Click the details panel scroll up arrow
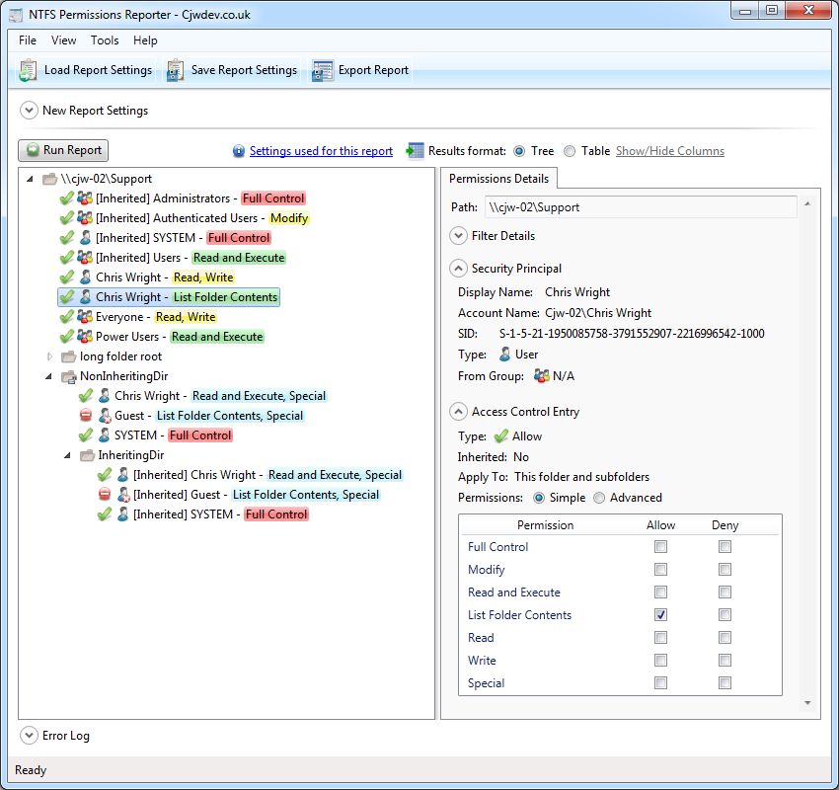Viewport: 839px width, 790px height. pyautogui.click(x=807, y=204)
